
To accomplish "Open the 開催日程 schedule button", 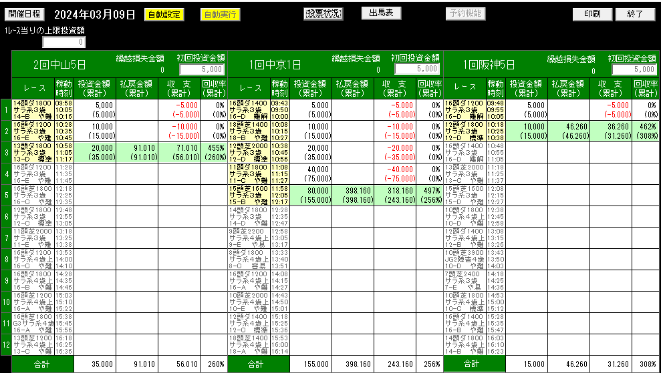I will click(25, 14).
